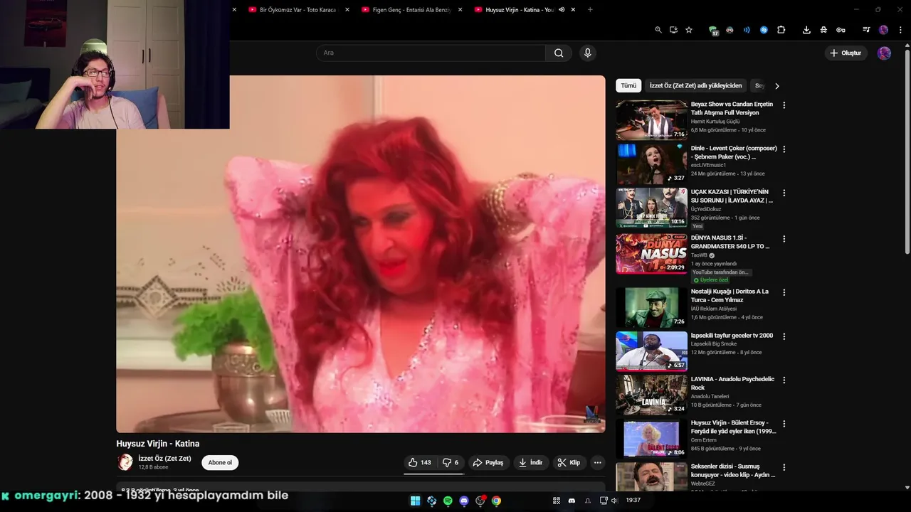Image resolution: width=911 pixels, height=512 pixels.
Task: Open Discord tray icon in system tray
Action: pos(572,501)
